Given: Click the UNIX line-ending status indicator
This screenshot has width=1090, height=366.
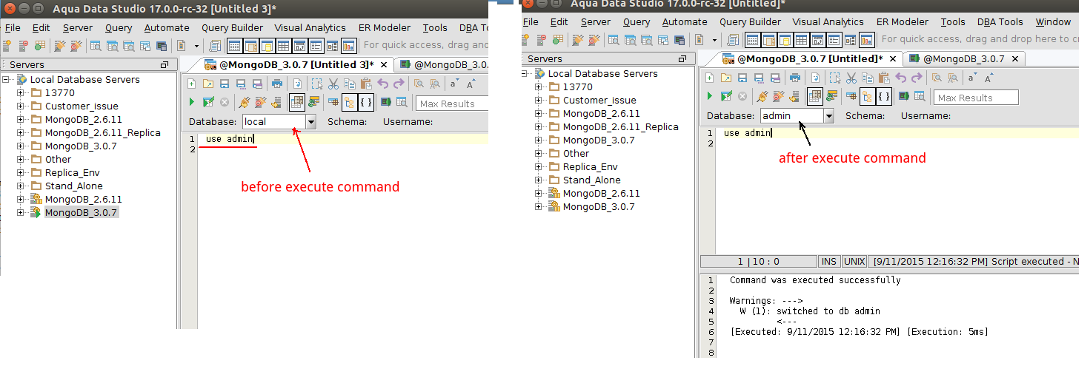Looking at the screenshot, I should [855, 262].
